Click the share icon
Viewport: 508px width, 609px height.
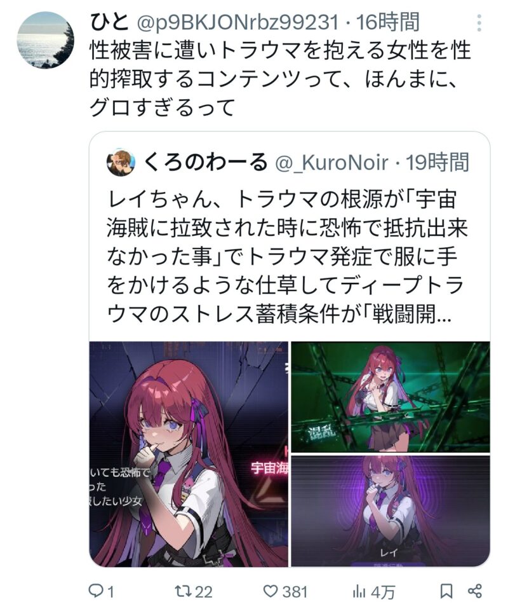pos(474,591)
